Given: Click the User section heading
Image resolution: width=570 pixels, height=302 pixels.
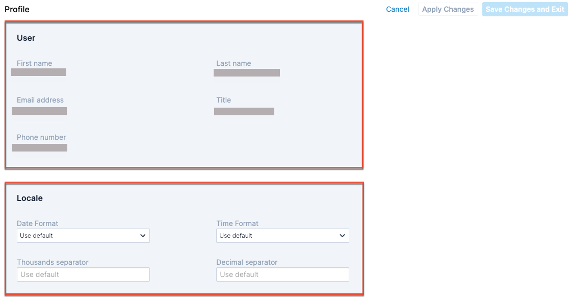Looking at the screenshot, I should coord(26,38).
